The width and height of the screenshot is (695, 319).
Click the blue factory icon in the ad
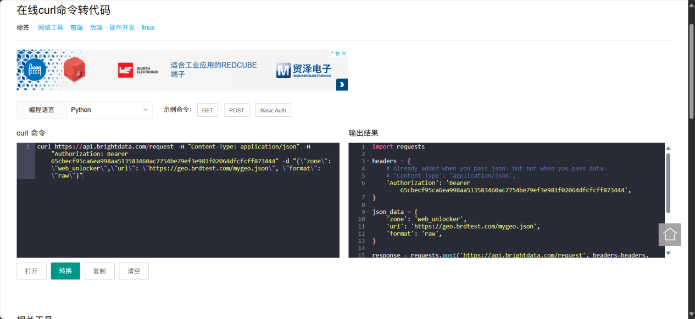click(34, 70)
